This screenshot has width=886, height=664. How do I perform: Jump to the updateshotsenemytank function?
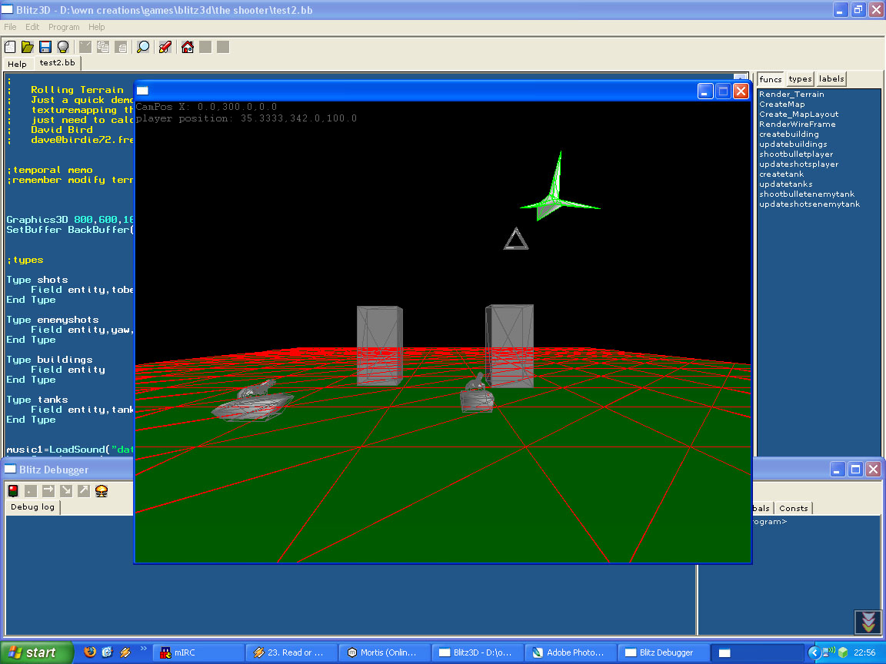click(x=810, y=204)
